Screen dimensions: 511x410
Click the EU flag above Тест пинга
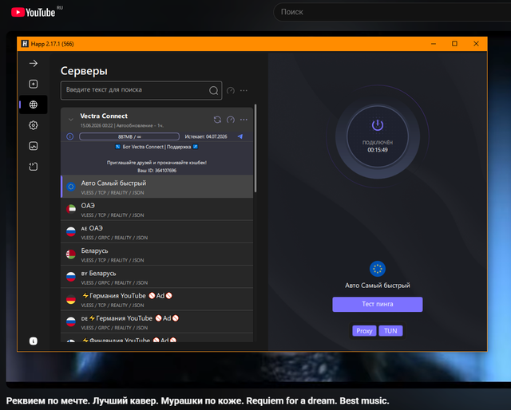tap(378, 269)
